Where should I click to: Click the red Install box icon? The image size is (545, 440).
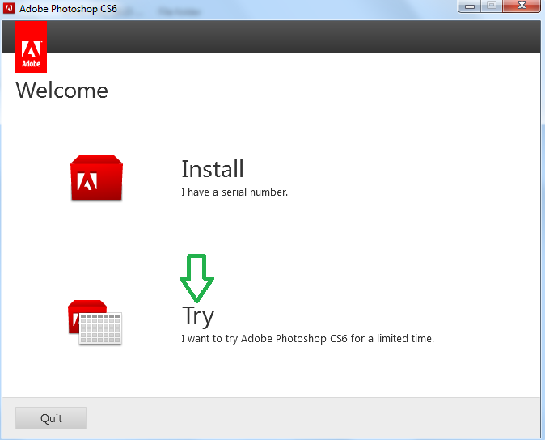[96, 178]
